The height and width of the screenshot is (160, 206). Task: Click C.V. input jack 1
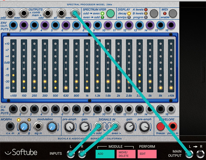pos(13,109)
